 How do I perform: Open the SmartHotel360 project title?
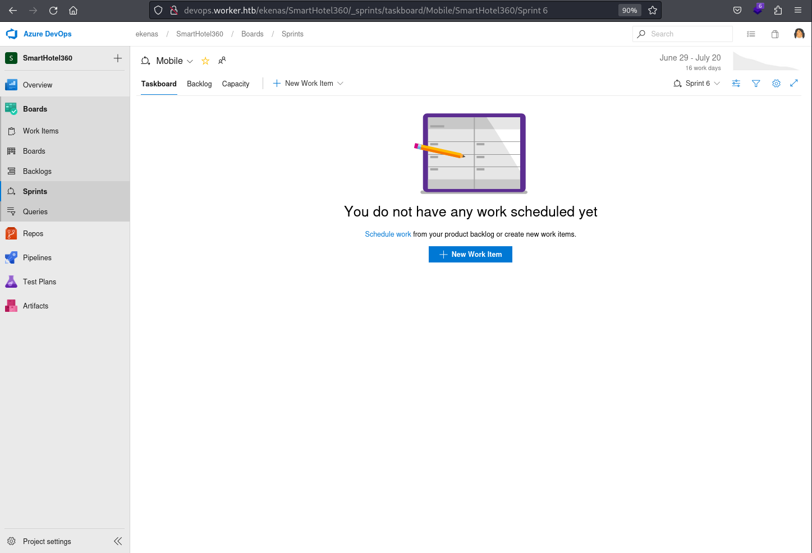(x=48, y=58)
